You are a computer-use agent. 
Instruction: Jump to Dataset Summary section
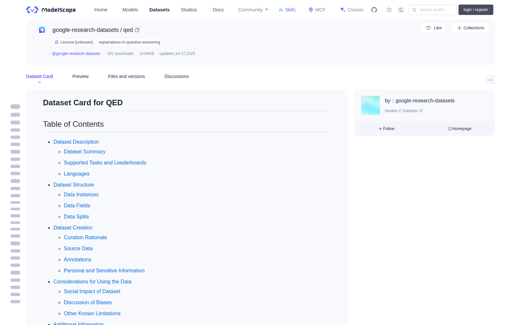(85, 151)
